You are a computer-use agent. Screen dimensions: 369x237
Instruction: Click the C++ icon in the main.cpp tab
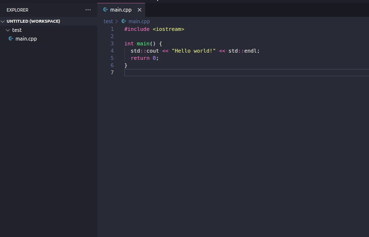point(105,10)
